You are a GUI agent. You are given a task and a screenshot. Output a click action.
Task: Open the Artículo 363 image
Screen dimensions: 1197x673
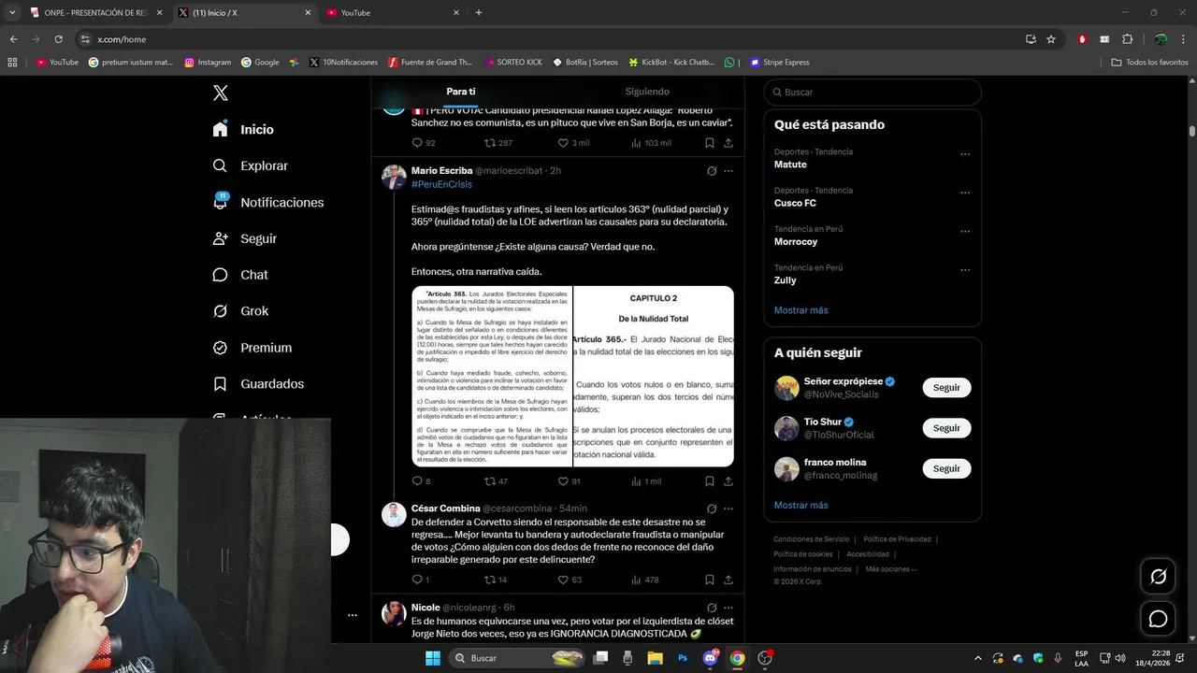(x=492, y=376)
